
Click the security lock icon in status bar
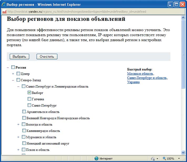point(153,158)
